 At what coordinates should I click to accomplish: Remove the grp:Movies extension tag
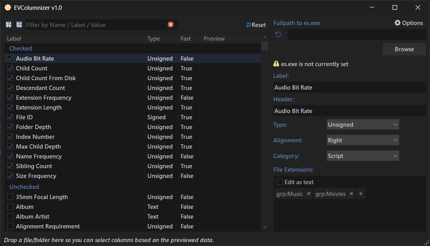(351, 194)
